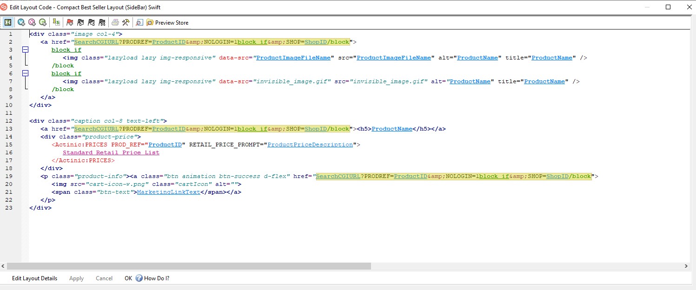
Task: Click the MarketingLinkText variable on line 21
Action: click(168, 192)
